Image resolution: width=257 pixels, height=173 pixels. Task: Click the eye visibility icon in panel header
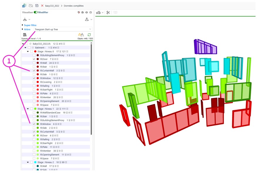coord(86,13)
